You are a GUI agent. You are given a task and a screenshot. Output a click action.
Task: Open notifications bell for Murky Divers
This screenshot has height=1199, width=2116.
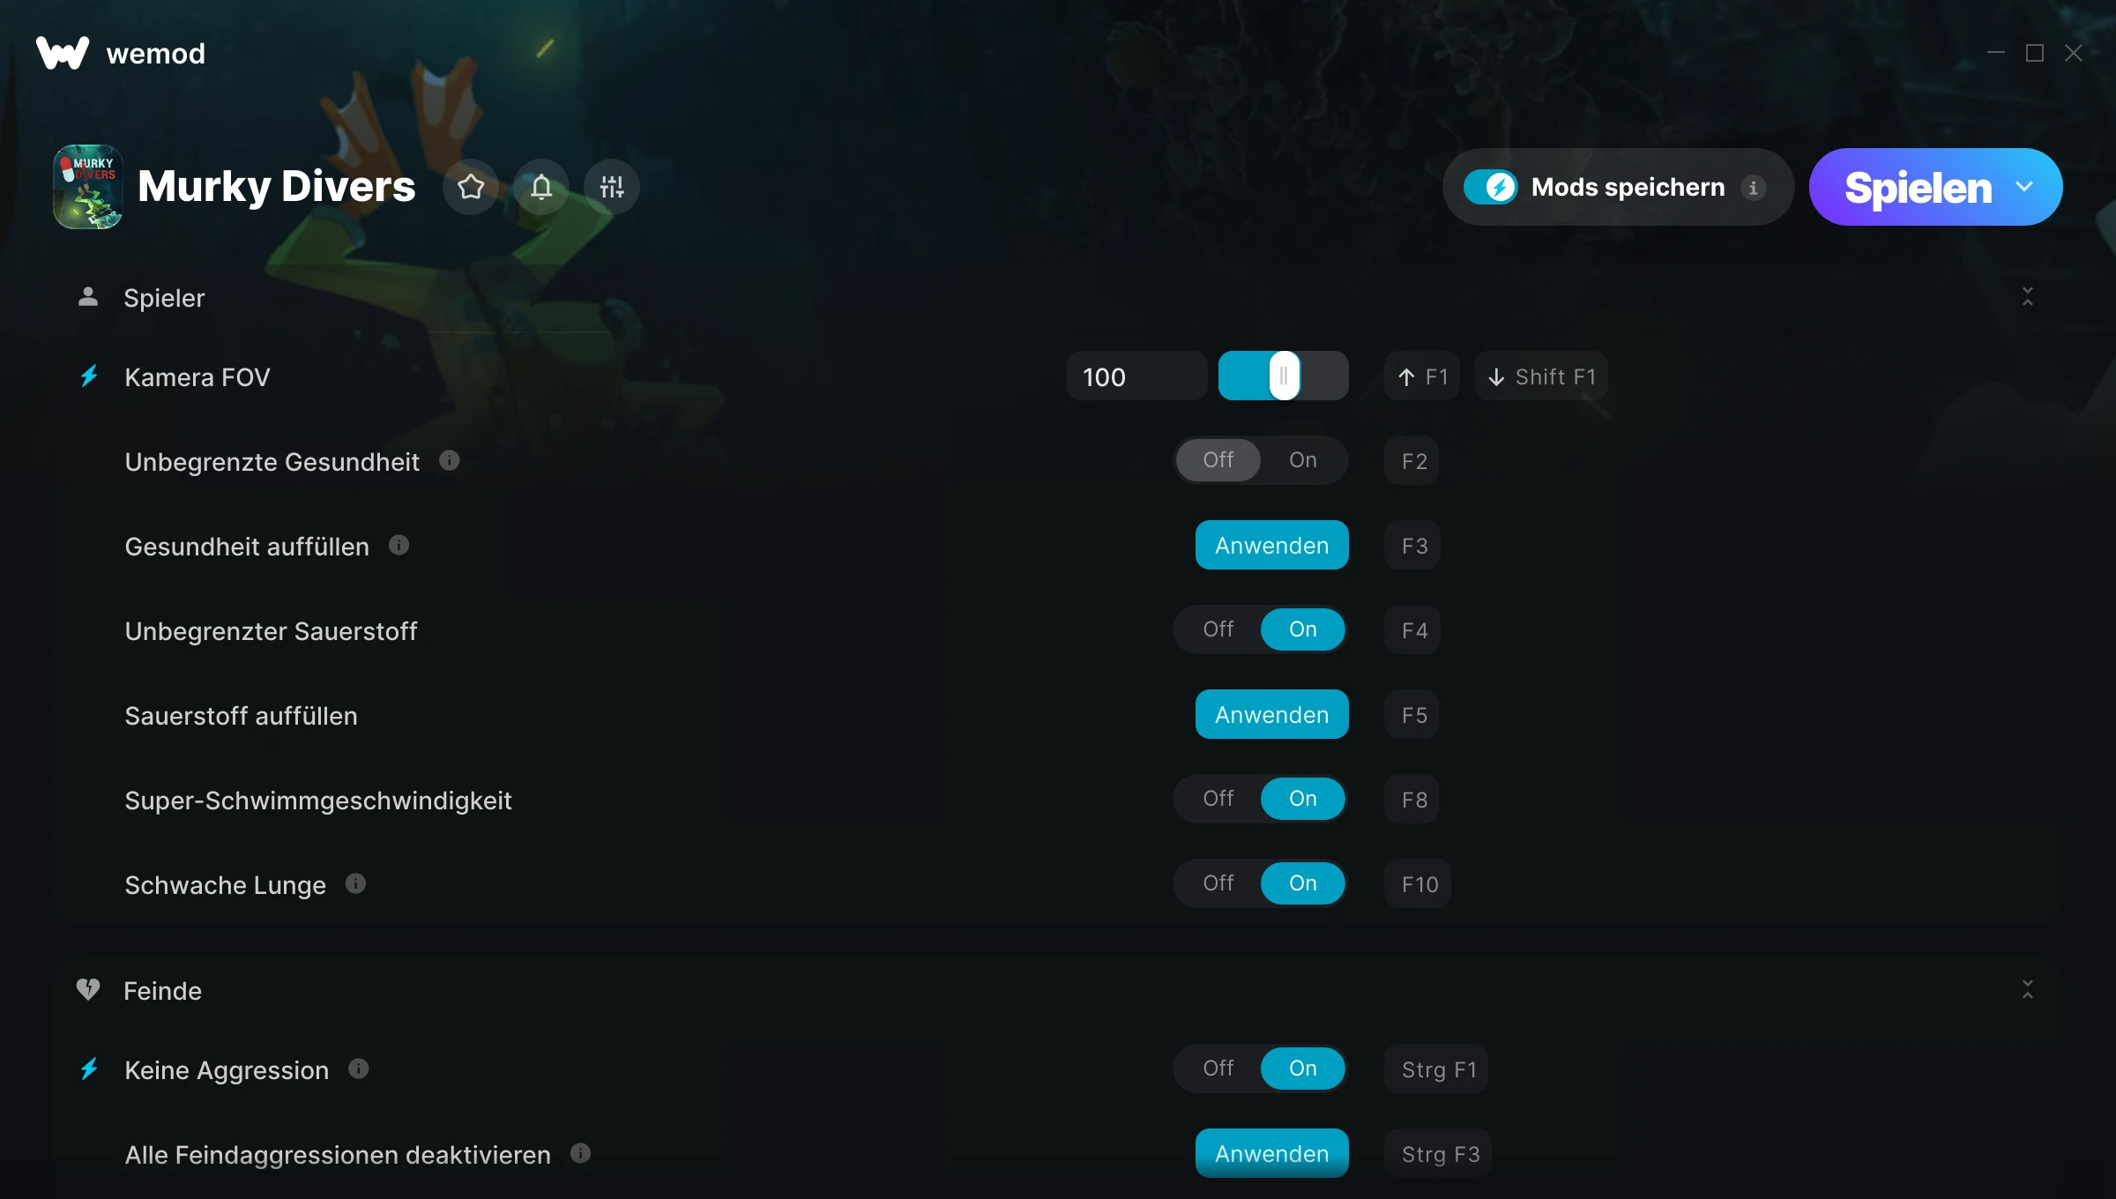541,187
